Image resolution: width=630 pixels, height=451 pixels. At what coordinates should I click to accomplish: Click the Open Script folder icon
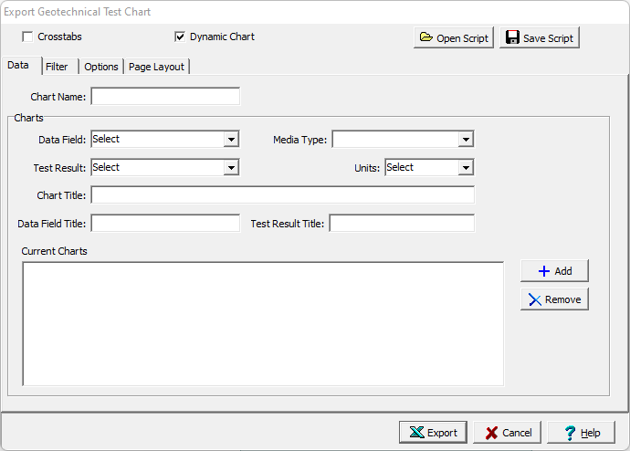coord(425,38)
